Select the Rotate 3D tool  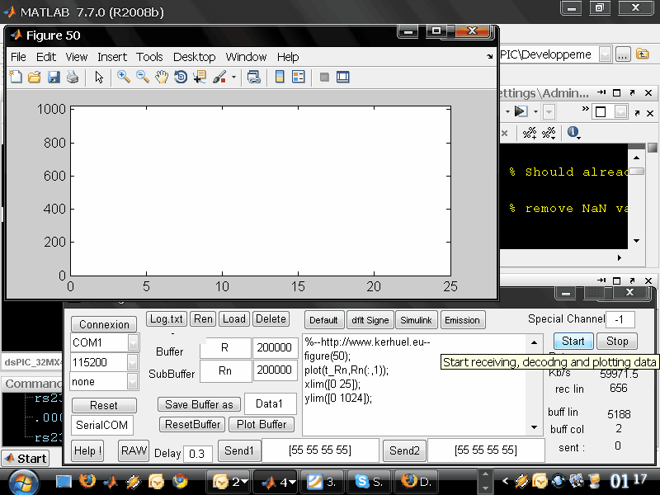click(181, 77)
